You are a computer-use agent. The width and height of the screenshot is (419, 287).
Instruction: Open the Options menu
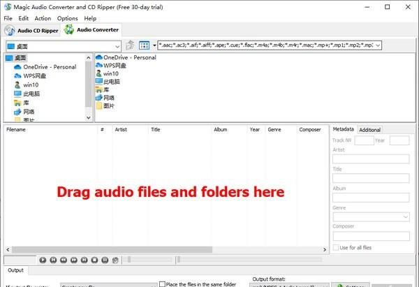pos(67,18)
